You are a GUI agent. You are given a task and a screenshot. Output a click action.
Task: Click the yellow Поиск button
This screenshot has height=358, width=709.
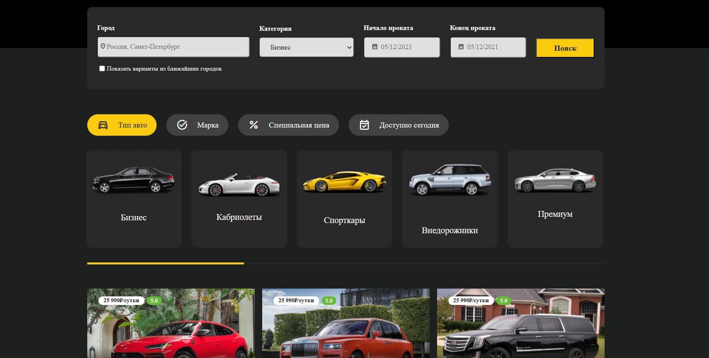pos(565,48)
